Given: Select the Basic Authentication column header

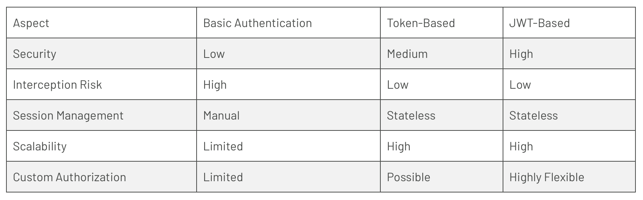Looking at the screenshot, I should pyautogui.click(x=257, y=23).
